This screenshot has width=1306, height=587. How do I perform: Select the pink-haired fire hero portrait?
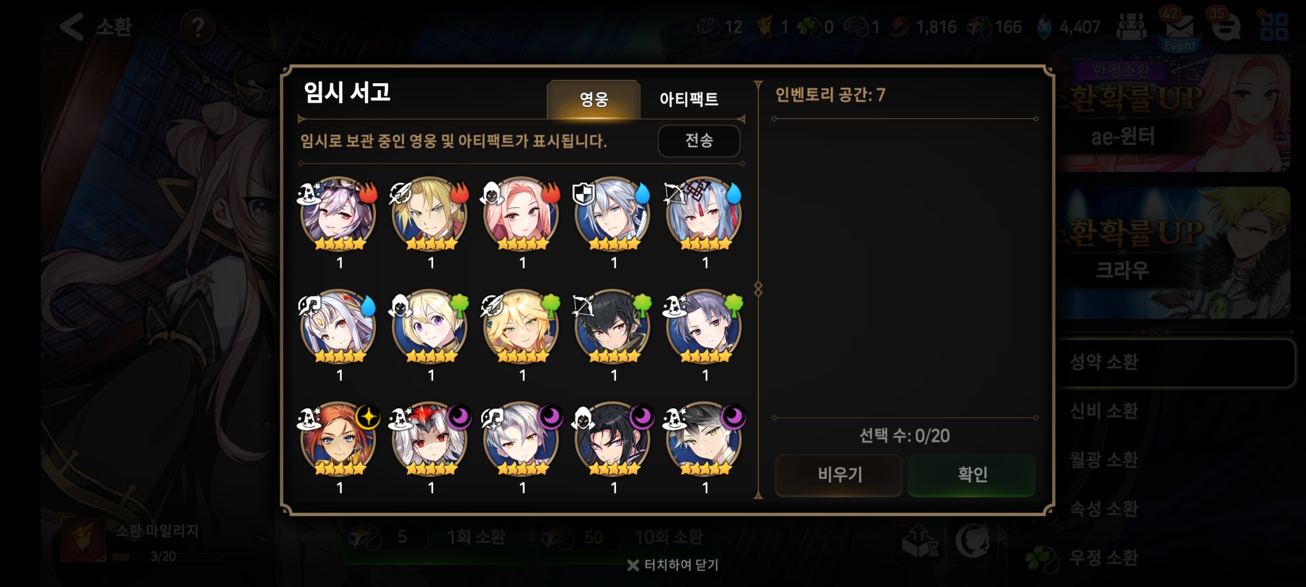[x=521, y=214]
